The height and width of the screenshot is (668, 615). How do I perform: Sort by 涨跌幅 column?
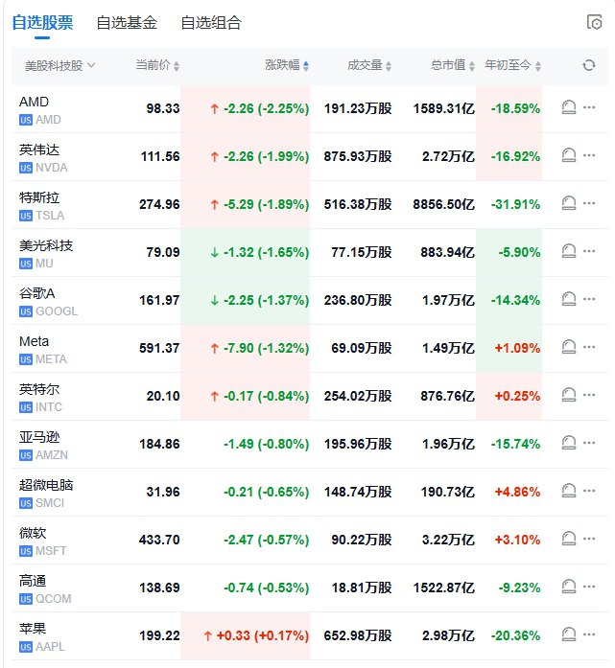click(x=287, y=65)
